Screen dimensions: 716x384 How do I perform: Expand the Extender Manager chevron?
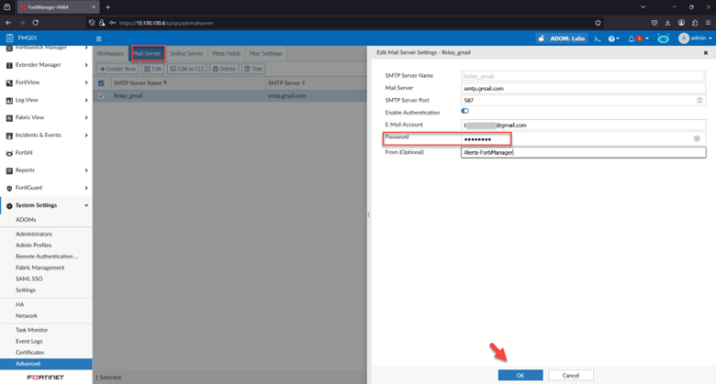pyautogui.click(x=86, y=65)
